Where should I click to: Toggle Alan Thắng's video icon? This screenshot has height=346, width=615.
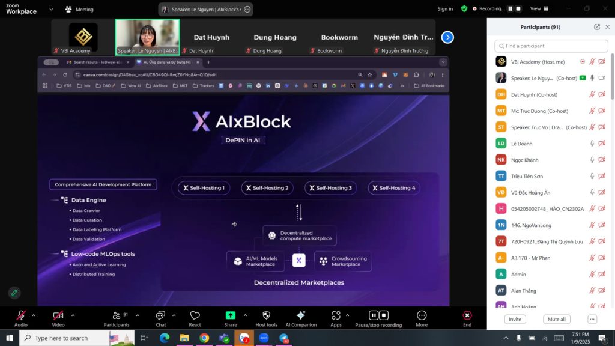click(602, 290)
